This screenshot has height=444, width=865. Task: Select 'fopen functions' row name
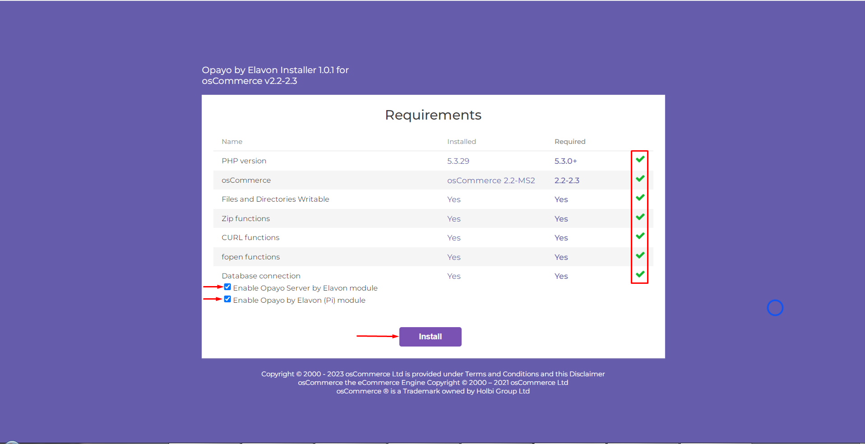251,257
